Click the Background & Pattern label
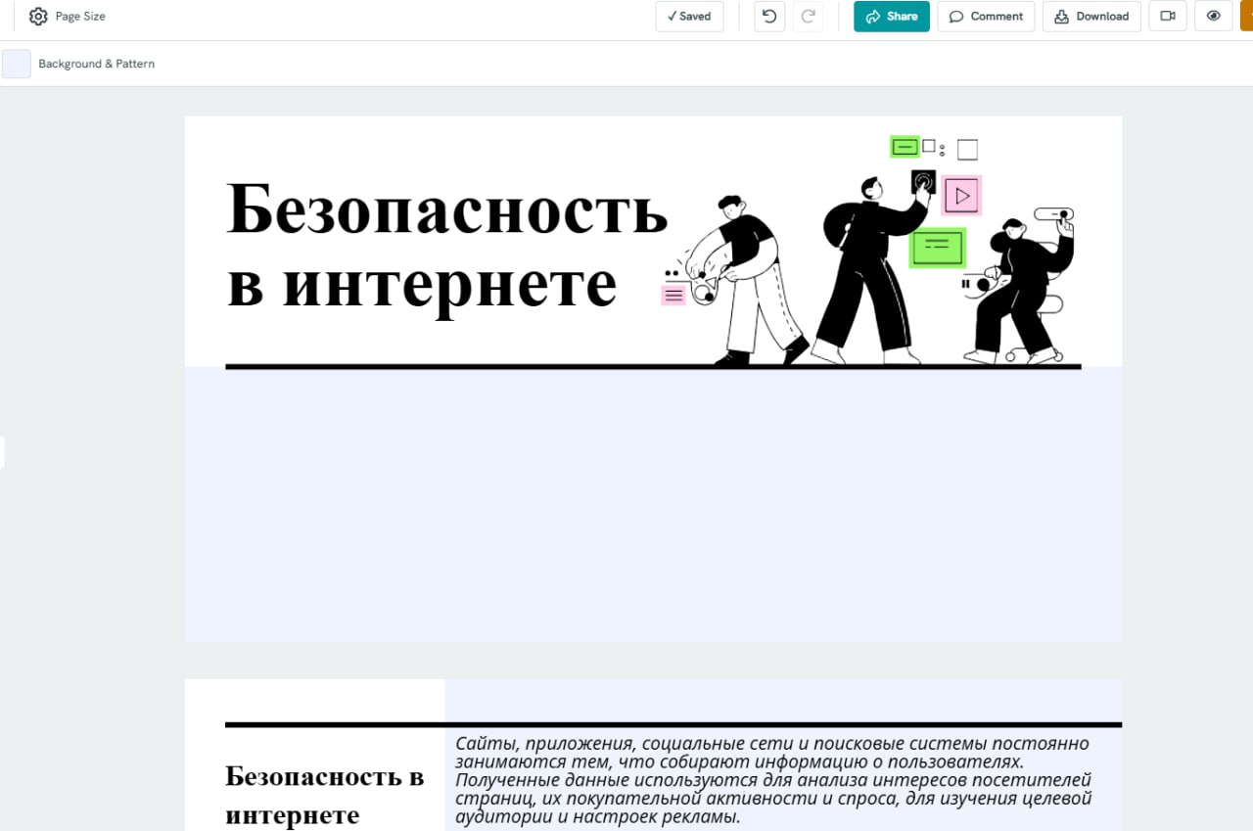The height and width of the screenshot is (831, 1253). [96, 64]
